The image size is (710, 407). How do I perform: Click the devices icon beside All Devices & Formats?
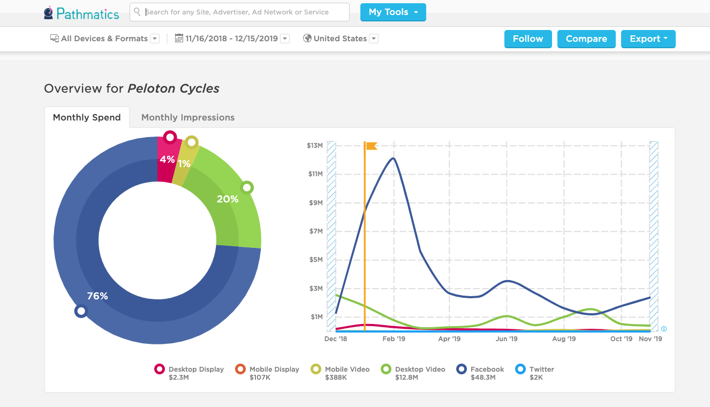(55, 39)
